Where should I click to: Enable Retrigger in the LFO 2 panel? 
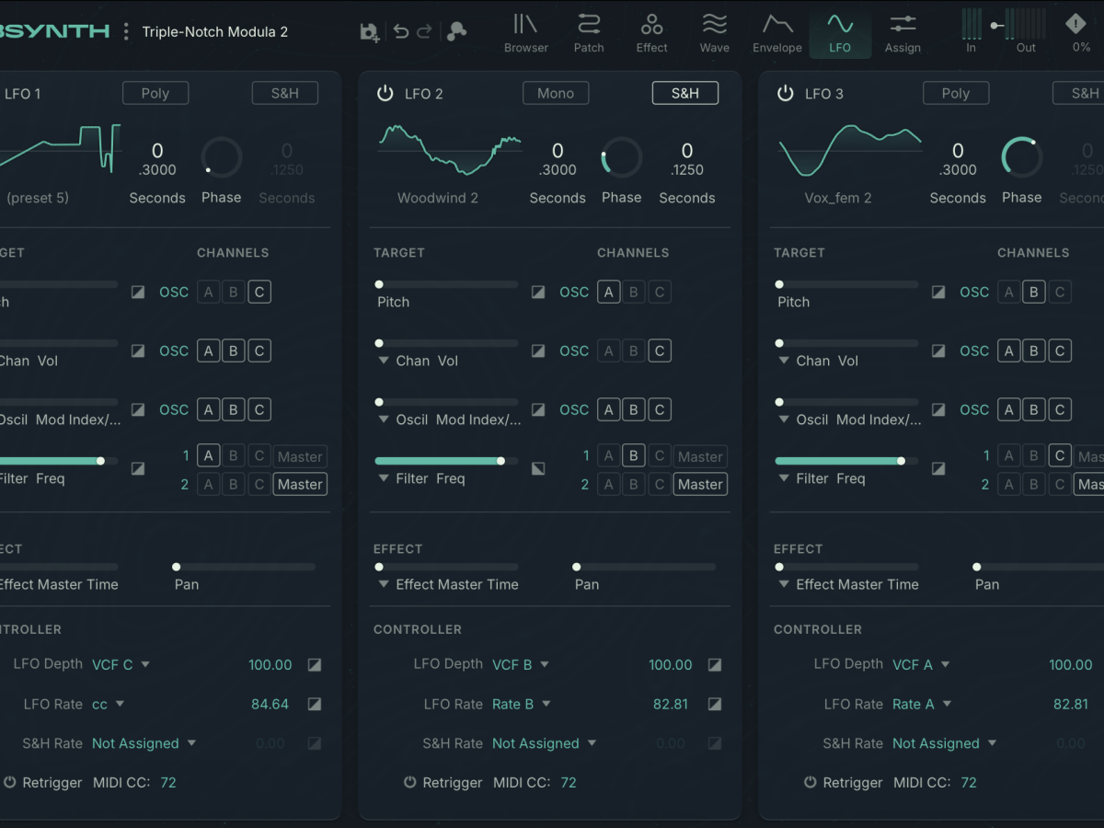410,782
